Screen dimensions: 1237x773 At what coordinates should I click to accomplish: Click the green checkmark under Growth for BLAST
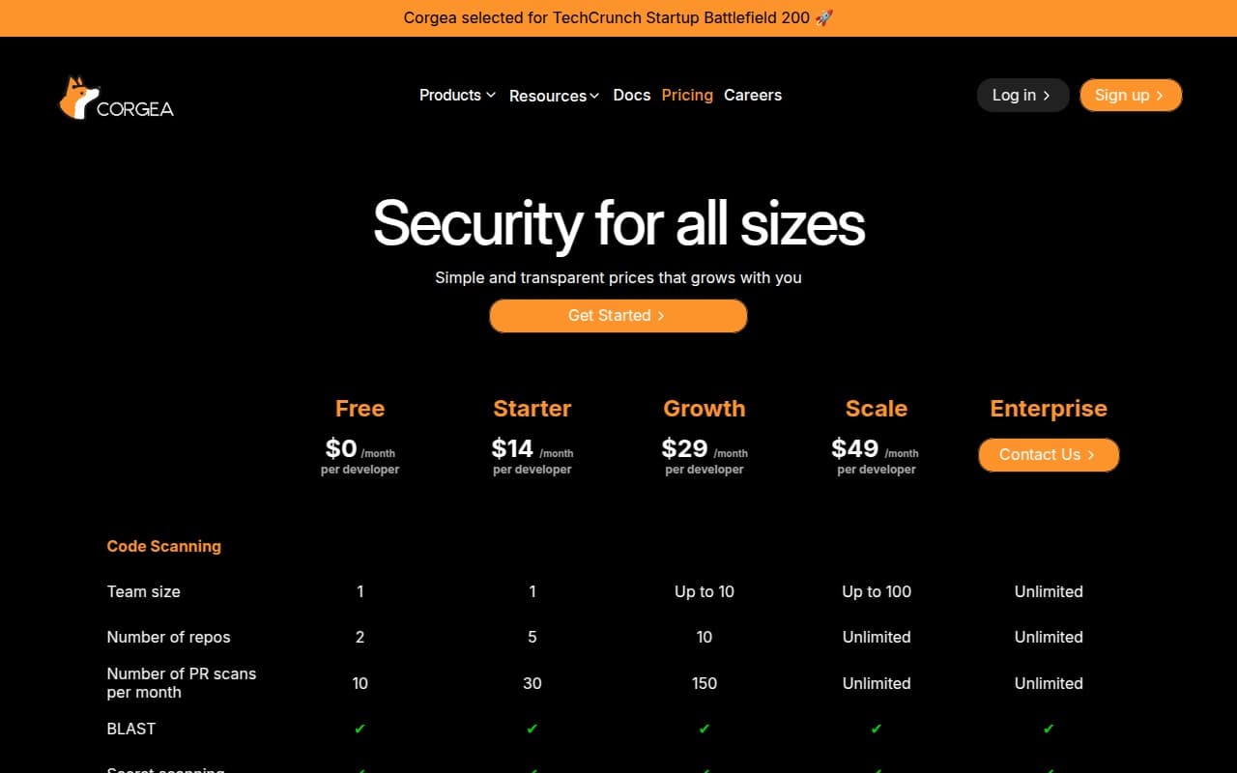pyautogui.click(x=704, y=729)
